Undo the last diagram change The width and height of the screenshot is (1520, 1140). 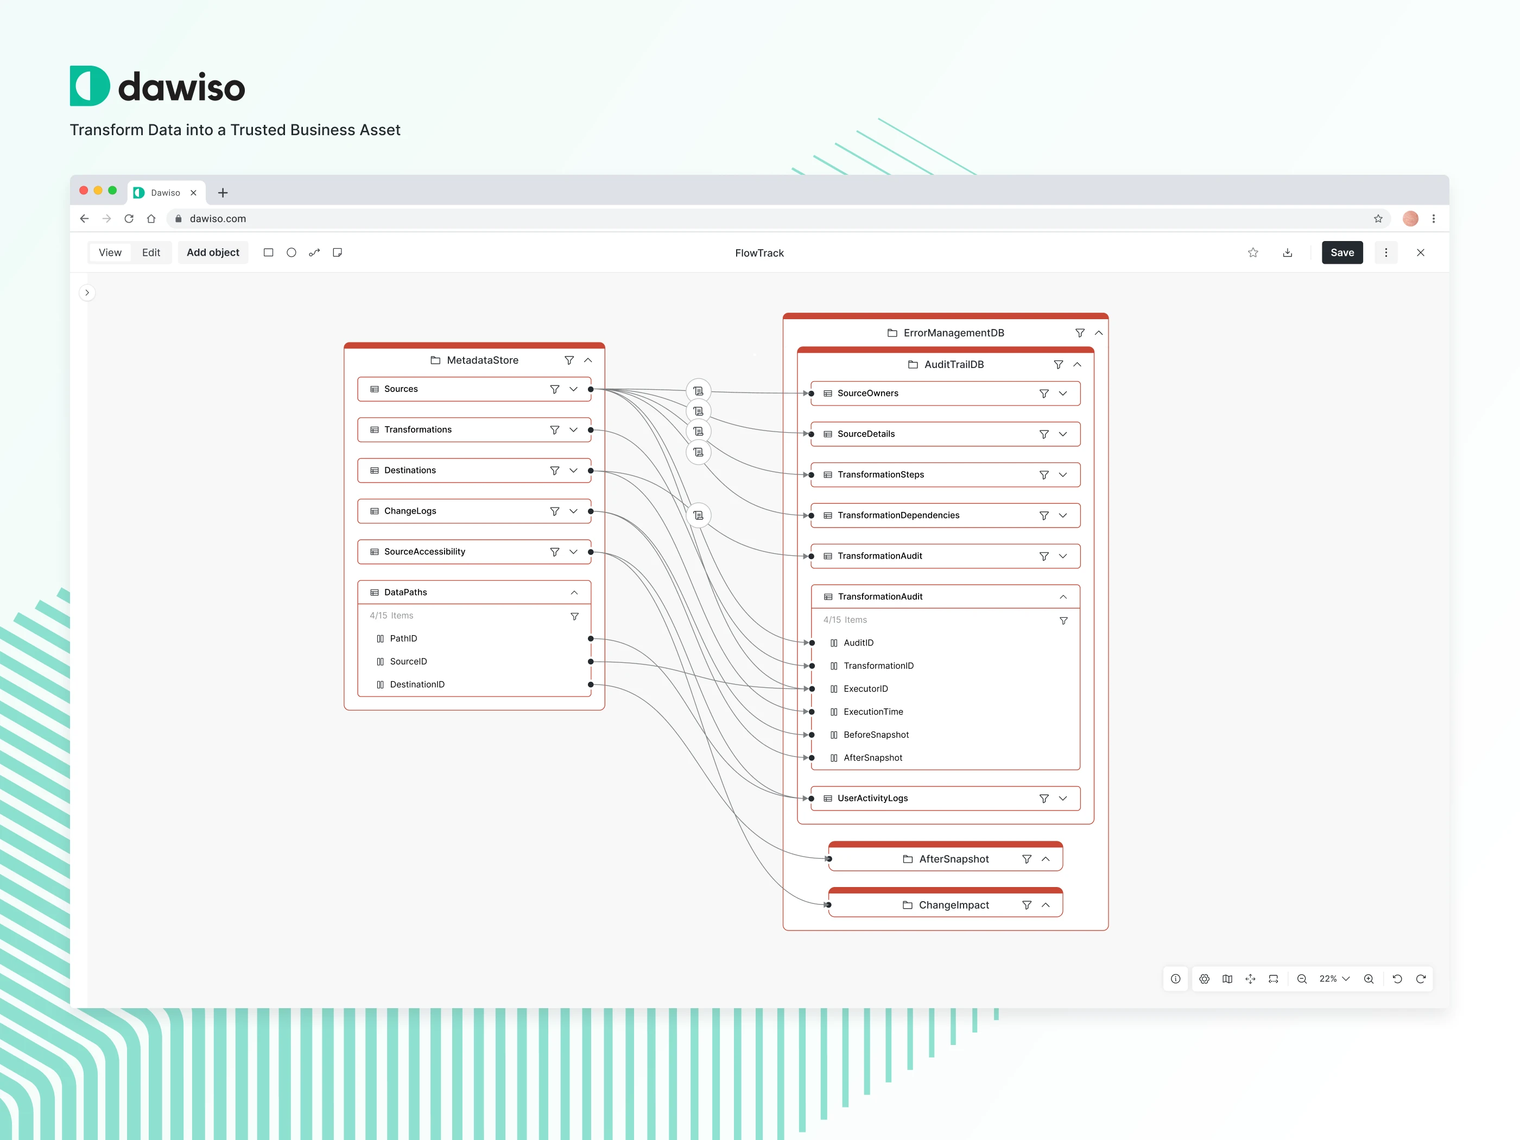tap(1397, 979)
